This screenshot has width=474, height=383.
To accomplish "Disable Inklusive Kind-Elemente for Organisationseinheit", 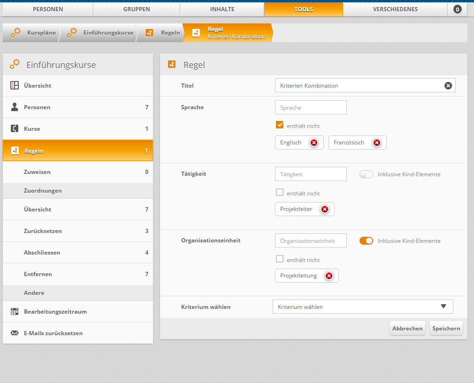I will (366, 240).
